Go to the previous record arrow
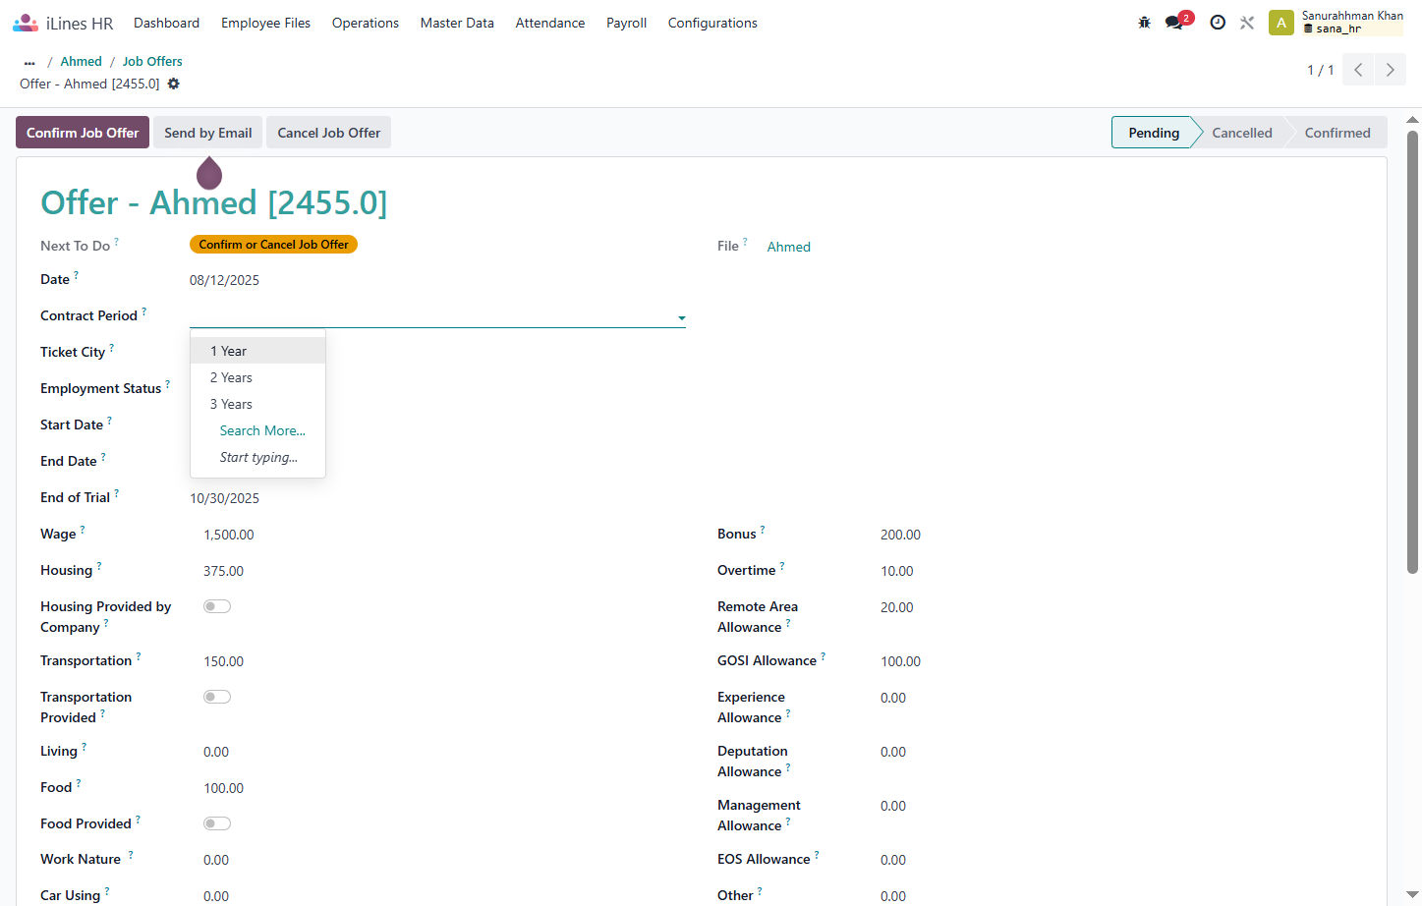This screenshot has width=1422, height=906. point(1358,70)
